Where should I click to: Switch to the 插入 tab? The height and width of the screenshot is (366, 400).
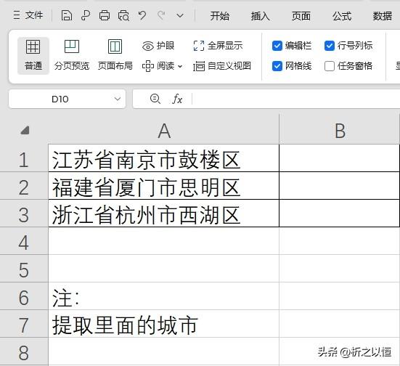click(260, 16)
